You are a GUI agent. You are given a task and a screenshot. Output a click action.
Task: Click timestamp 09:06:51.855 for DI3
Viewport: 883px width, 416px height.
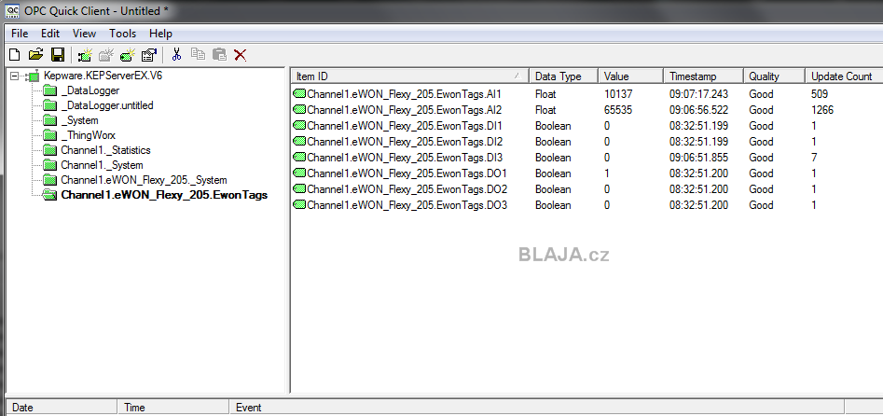698,158
